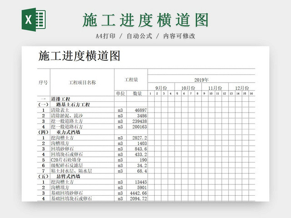Click quantity value 2827.2
This screenshot has width=291, height=218.
pos(140,138)
